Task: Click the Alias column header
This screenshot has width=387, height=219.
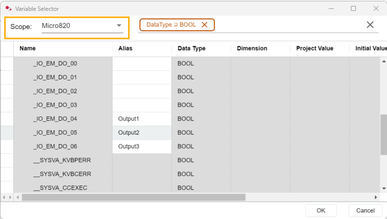Action: coord(125,48)
